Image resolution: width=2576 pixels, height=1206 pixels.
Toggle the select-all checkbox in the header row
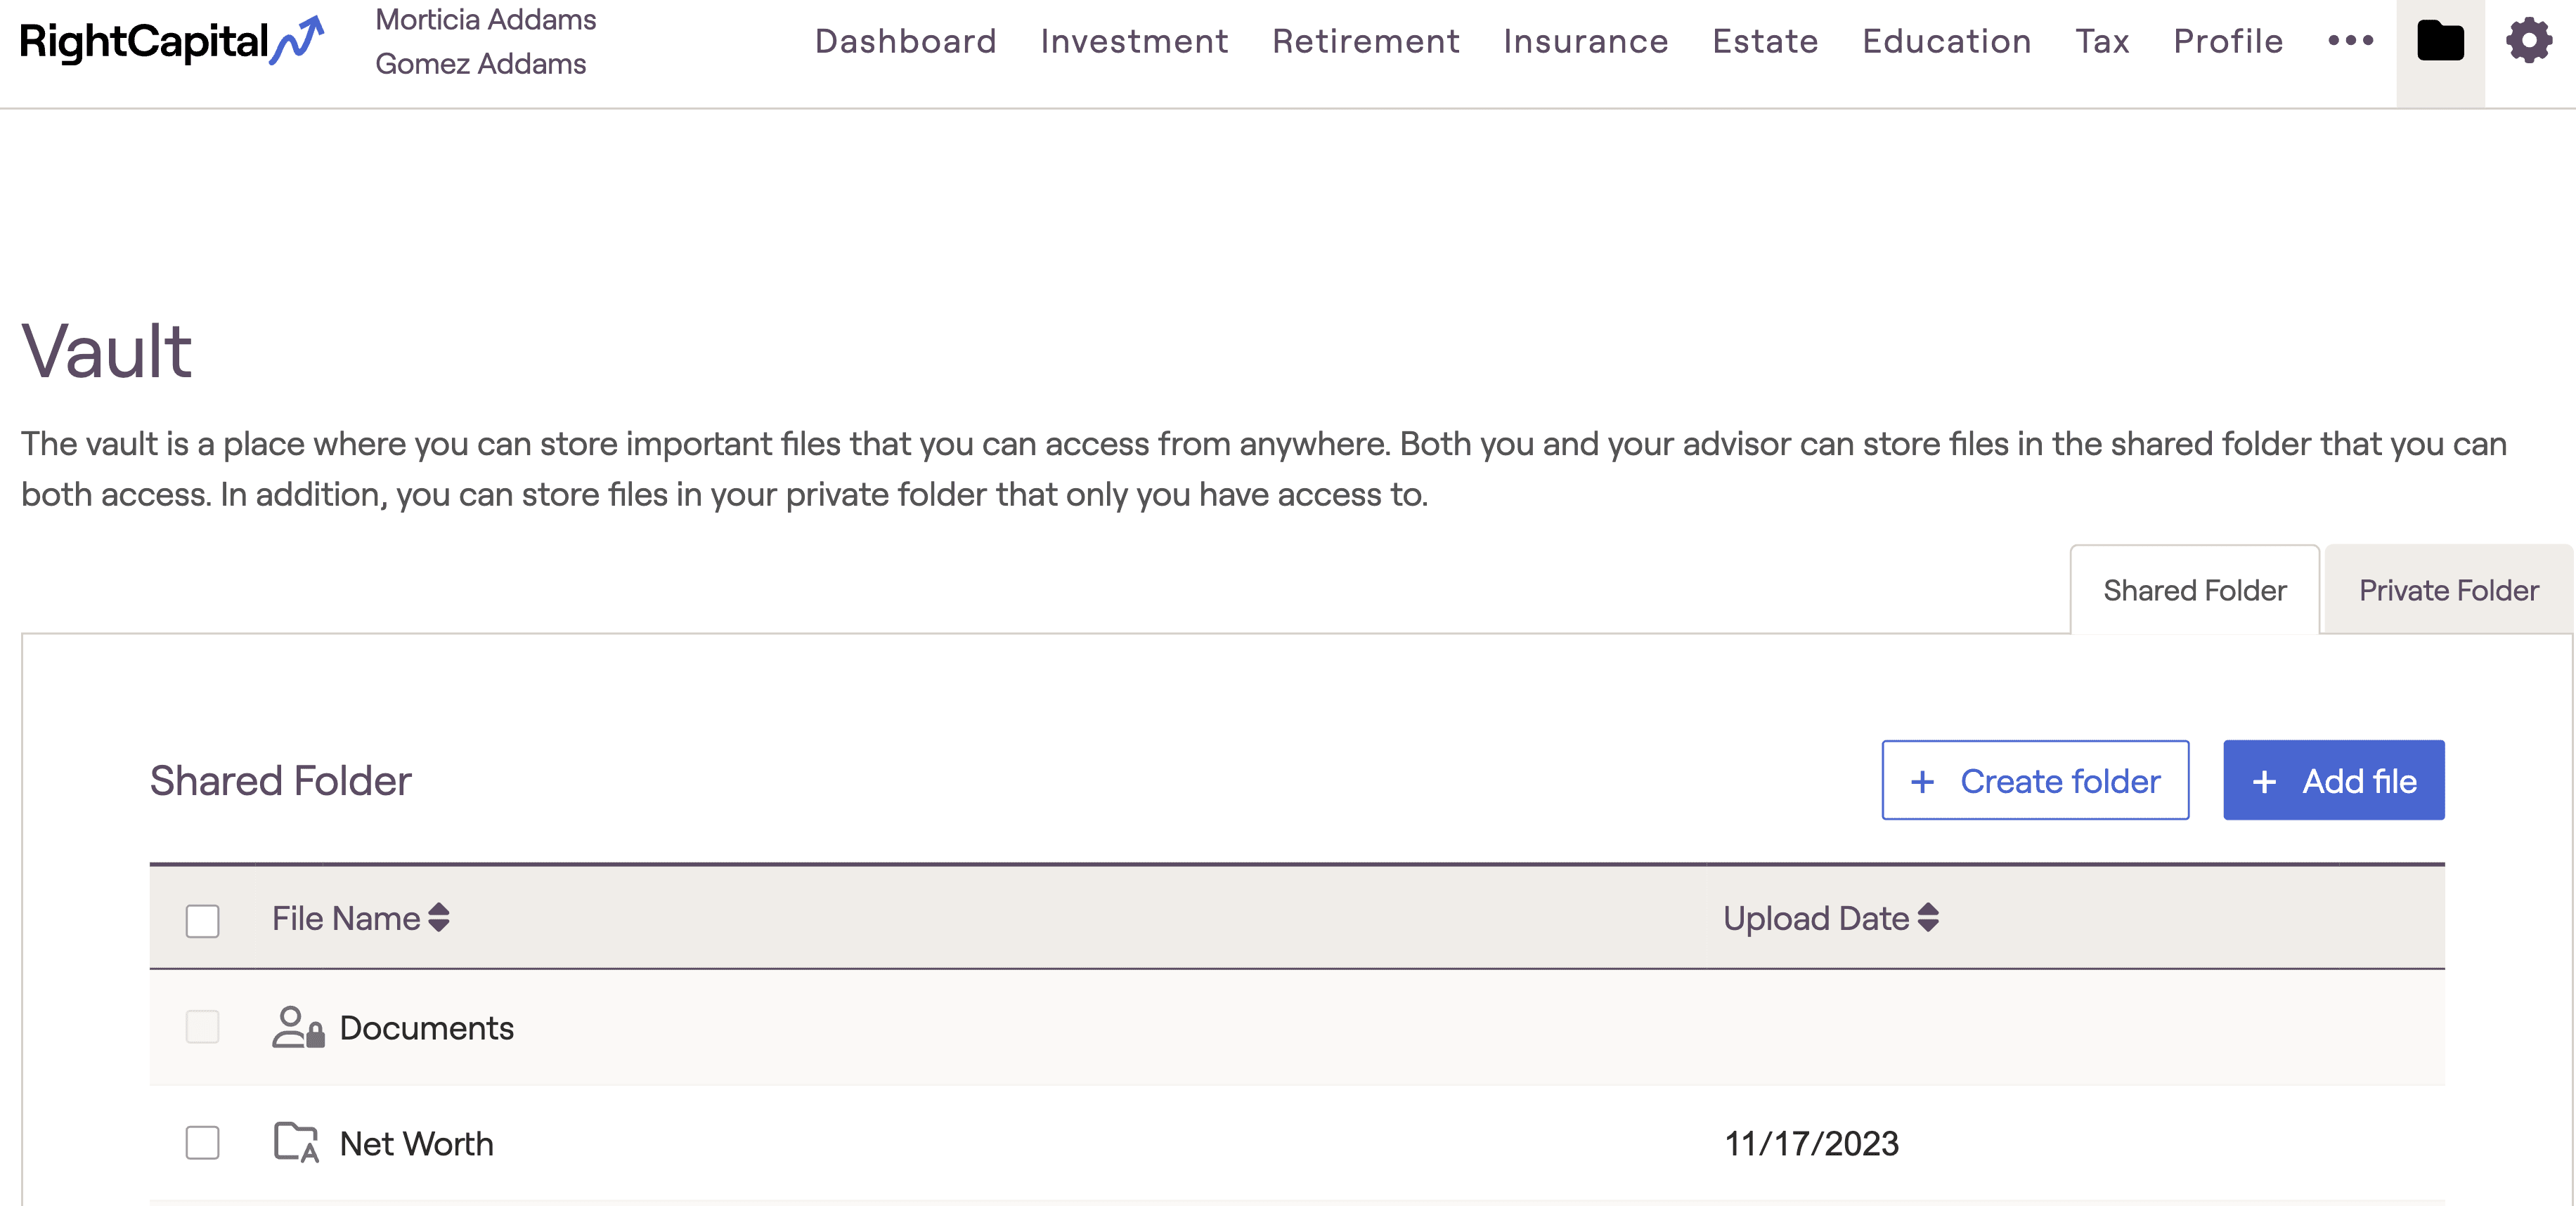tap(202, 922)
